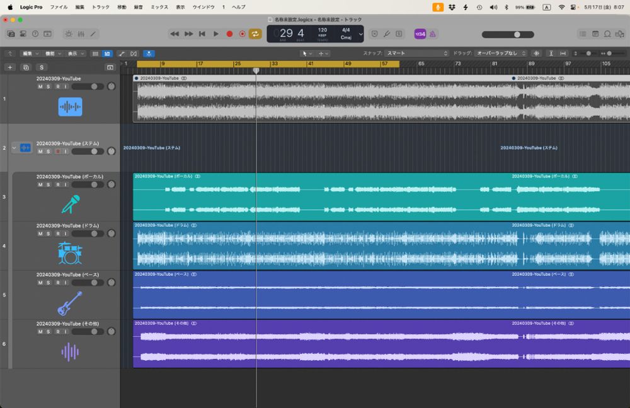This screenshot has width=630, height=408.
Task: Click the horizontal auto zoom icon
Action: [x=563, y=54]
